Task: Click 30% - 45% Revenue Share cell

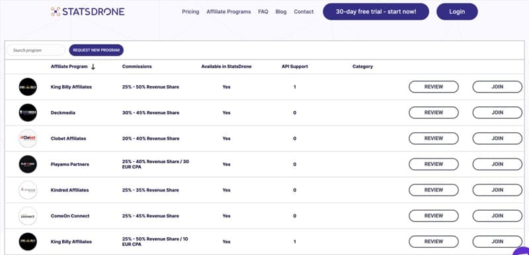Action: tap(151, 113)
